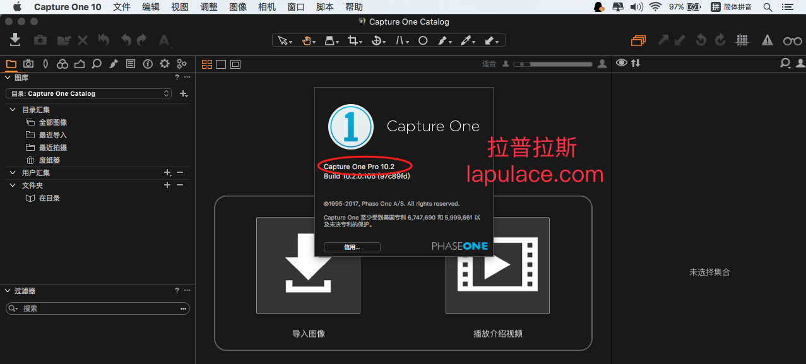Switch viewer to multi-image grid mode
This screenshot has height=364, width=806.
tap(207, 64)
